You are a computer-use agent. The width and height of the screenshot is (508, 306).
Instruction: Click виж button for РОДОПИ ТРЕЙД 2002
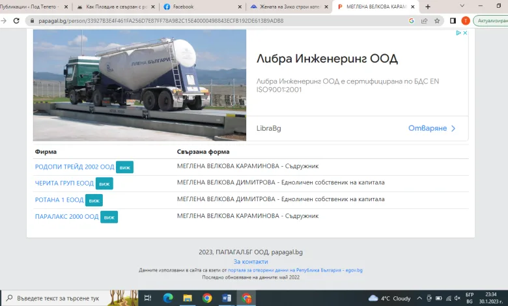click(125, 167)
